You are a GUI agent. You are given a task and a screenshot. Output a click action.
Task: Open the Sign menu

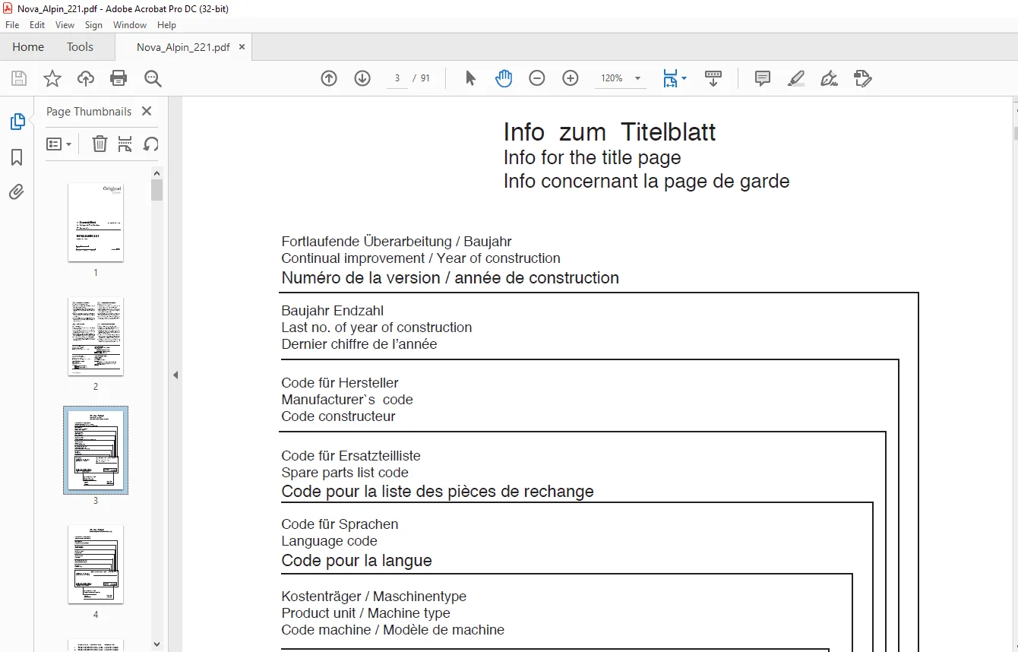point(94,25)
